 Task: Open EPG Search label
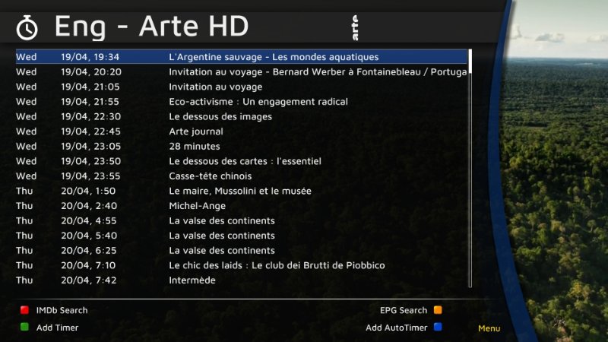[x=404, y=310]
